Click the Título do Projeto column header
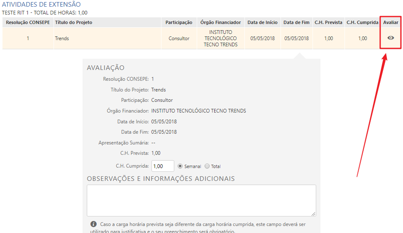The image size is (403, 233). pyautogui.click(x=74, y=22)
